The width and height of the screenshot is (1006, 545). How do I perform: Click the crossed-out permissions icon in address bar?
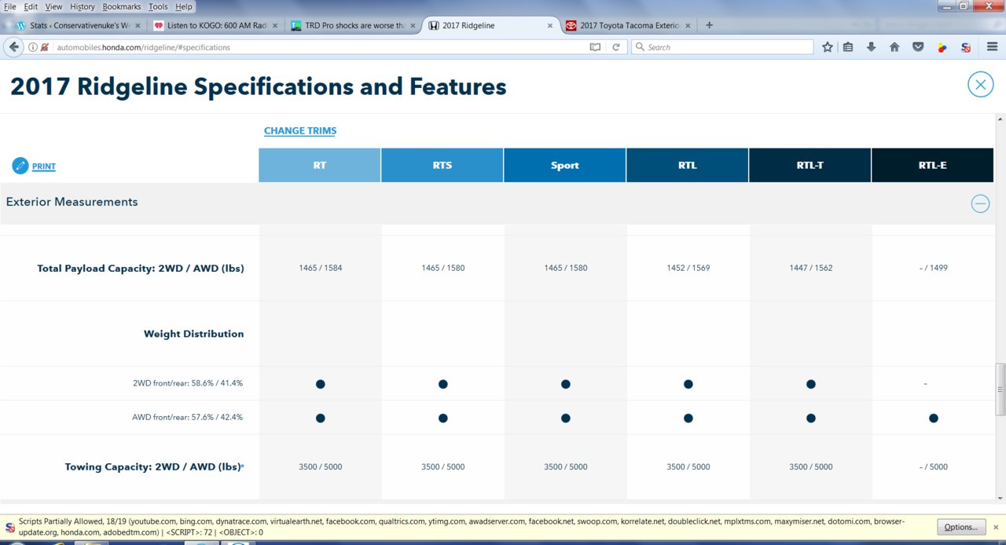(x=45, y=47)
